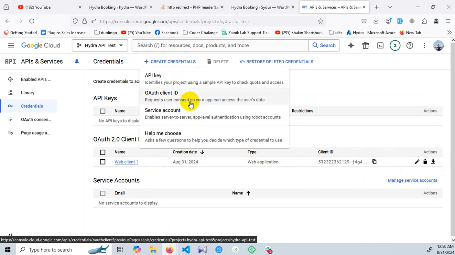Screen dimensions: 455x255
Task: Open the browser tab list dropdown chevron
Action: pyautogui.click(x=390, y=7)
